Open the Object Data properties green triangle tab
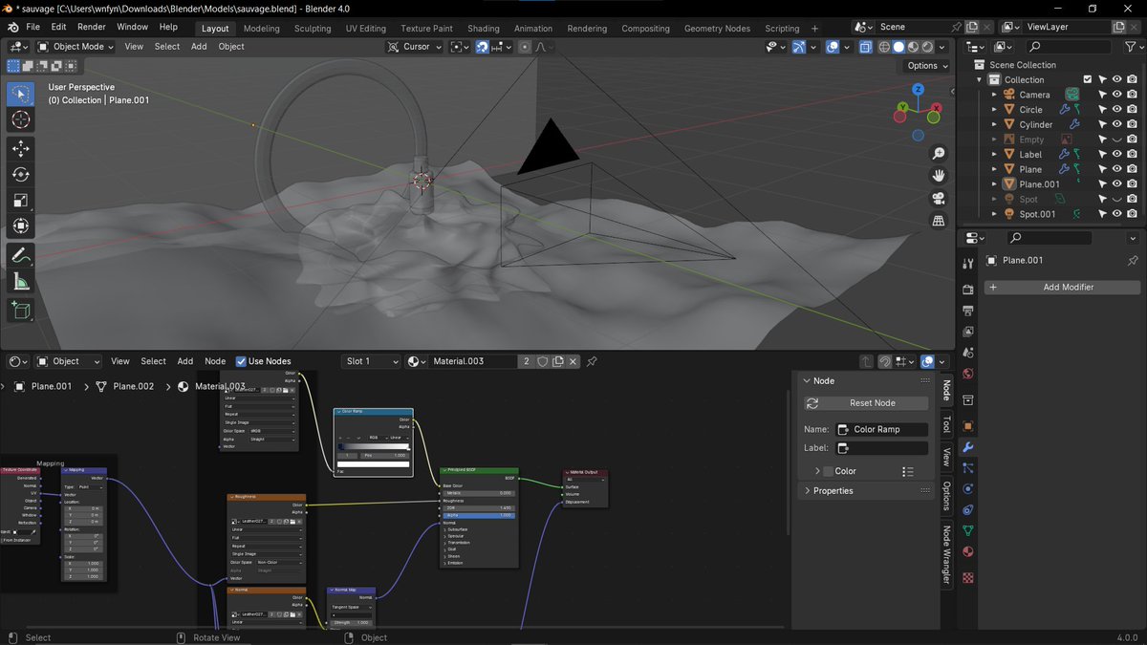 point(968,530)
